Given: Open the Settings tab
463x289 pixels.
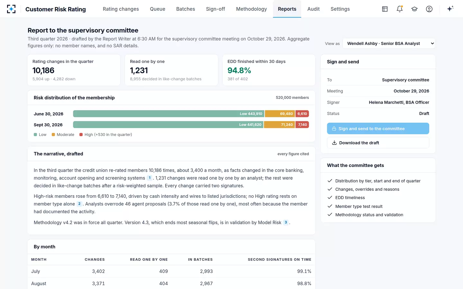Looking at the screenshot, I should pos(340,9).
